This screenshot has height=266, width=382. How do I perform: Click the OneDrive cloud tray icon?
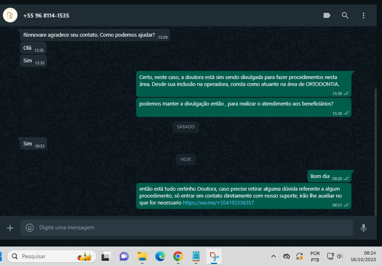pyautogui.click(x=287, y=256)
